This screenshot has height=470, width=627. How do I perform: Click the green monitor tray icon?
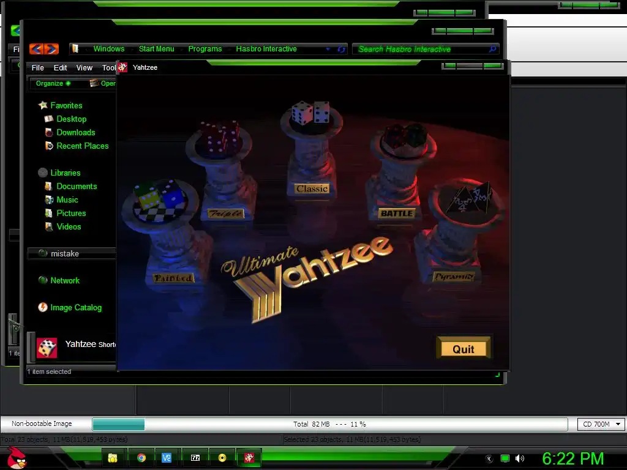505,458
